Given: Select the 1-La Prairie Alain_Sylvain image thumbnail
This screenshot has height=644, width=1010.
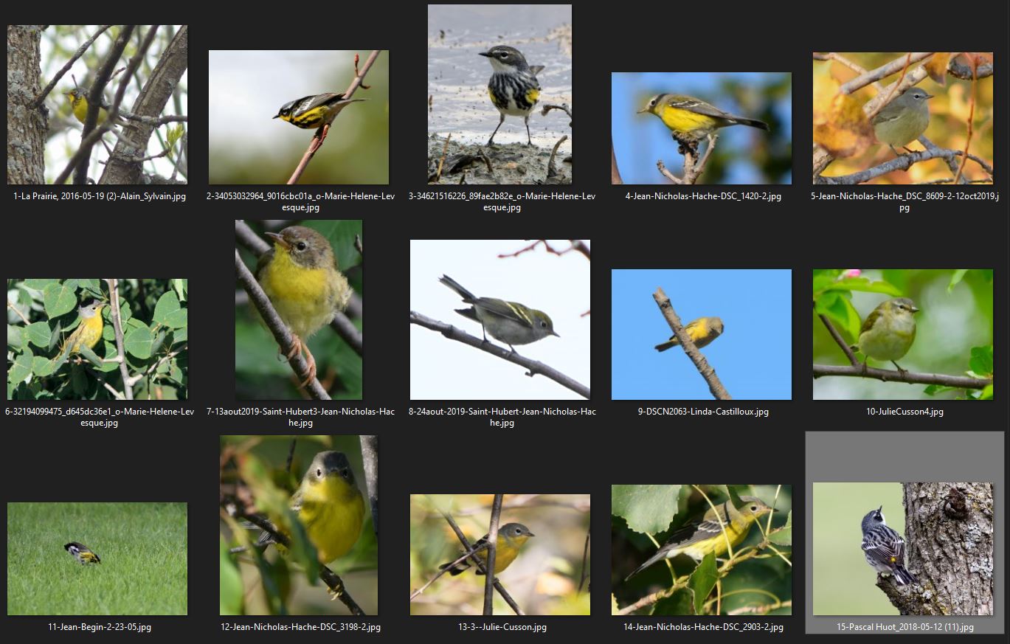Looking at the screenshot, I should tap(97, 105).
